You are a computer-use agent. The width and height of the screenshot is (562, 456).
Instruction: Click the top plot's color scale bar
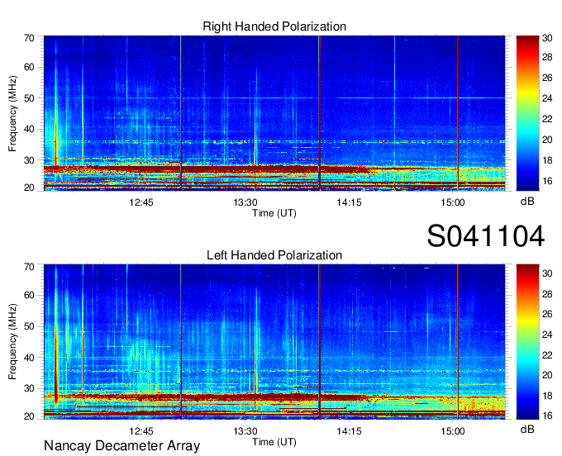[527, 113]
